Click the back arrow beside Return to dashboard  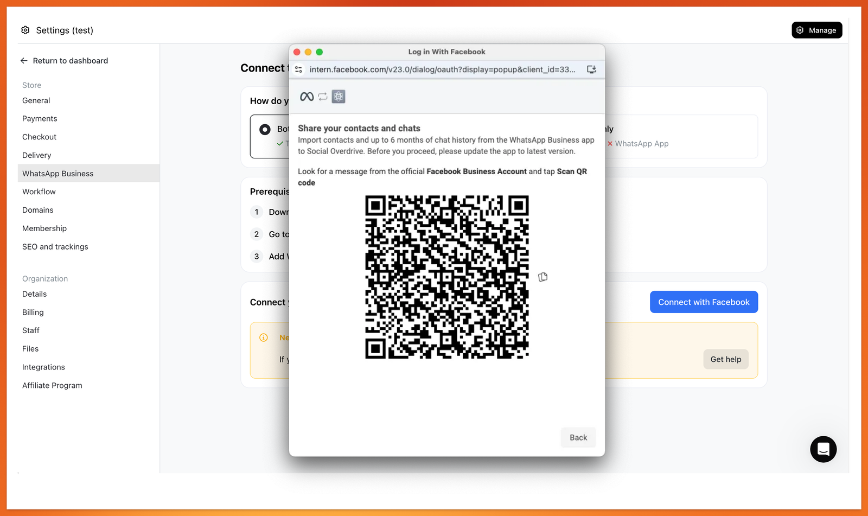[x=24, y=61]
